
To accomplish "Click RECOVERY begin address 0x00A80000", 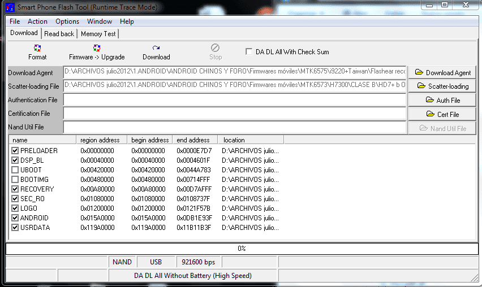I will coord(148,189).
